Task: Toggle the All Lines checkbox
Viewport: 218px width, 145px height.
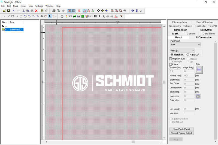Action: [188, 59]
